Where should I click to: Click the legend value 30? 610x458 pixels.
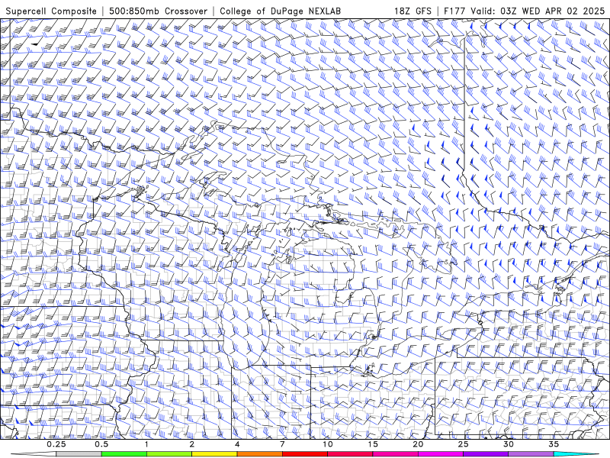(509, 444)
